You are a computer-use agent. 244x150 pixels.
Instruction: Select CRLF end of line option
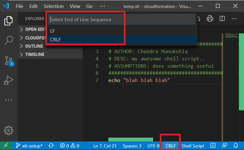pyautogui.click(x=122, y=39)
